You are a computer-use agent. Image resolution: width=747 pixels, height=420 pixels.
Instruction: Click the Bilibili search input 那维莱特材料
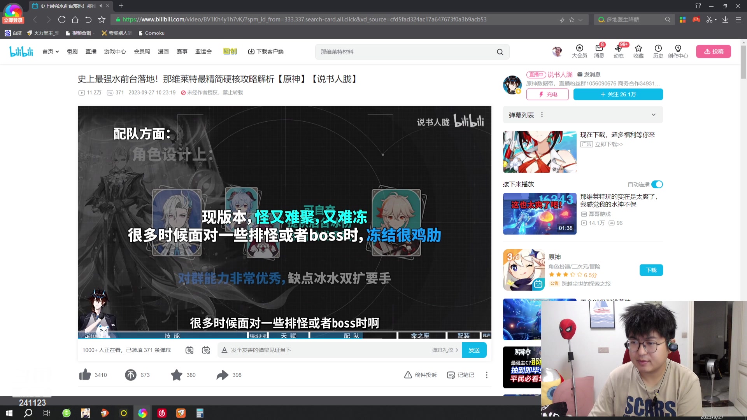tap(405, 52)
